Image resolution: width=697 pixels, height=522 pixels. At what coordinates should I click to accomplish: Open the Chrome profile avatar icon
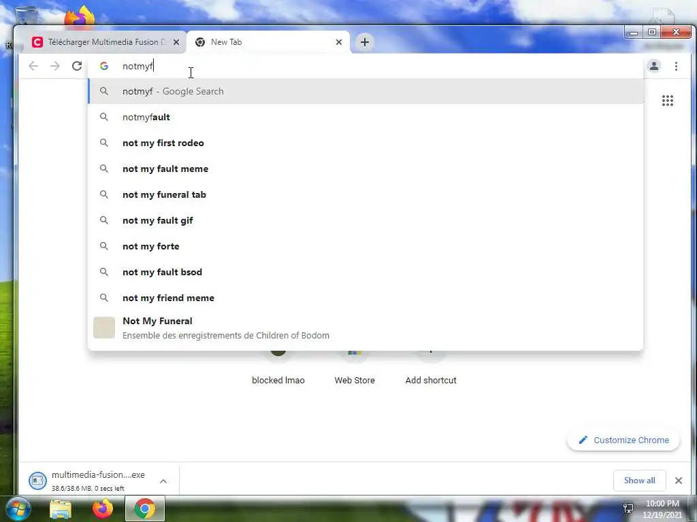coord(654,66)
